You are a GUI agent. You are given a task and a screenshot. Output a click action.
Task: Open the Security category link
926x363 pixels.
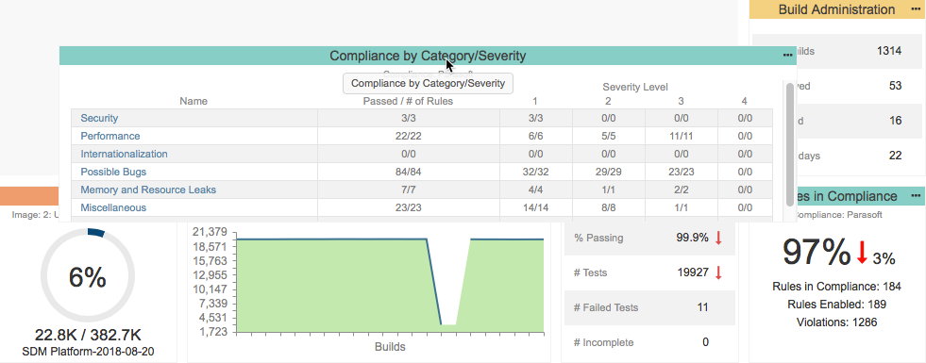point(99,118)
